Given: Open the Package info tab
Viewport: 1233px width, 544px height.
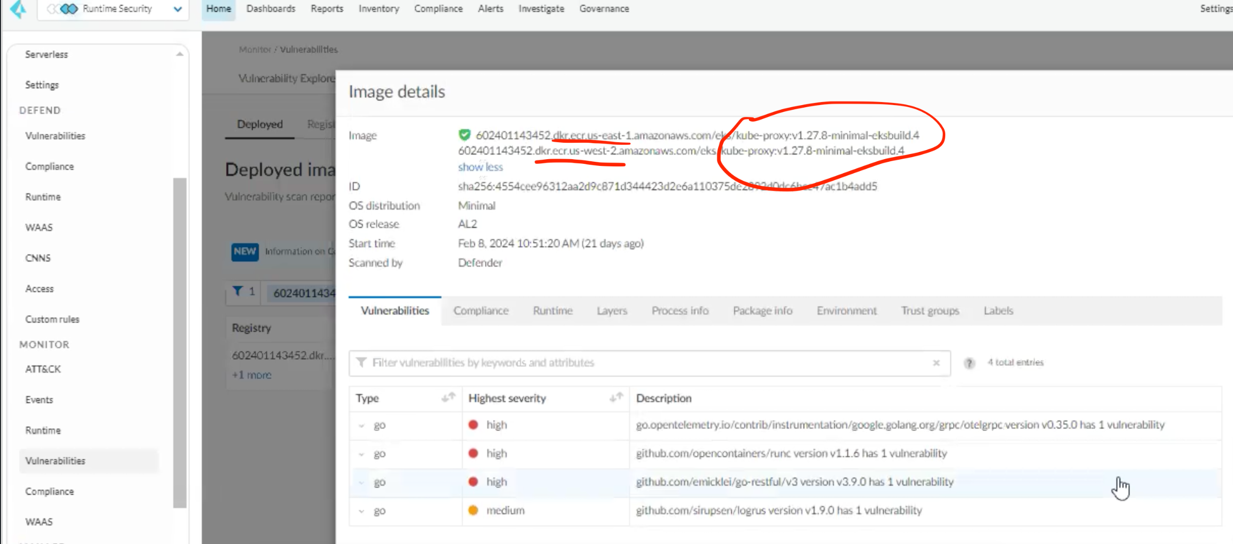Looking at the screenshot, I should 762,311.
